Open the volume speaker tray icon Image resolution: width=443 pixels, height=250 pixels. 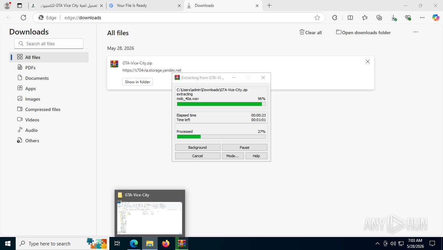(393, 243)
